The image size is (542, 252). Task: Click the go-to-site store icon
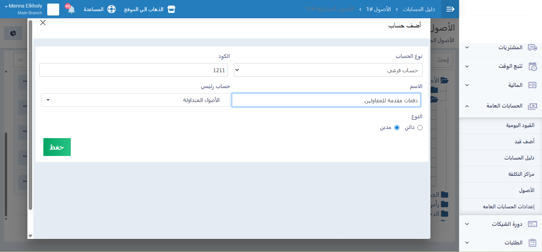[171, 9]
